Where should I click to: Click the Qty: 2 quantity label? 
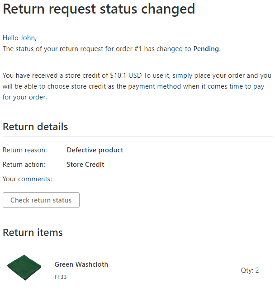(x=250, y=270)
